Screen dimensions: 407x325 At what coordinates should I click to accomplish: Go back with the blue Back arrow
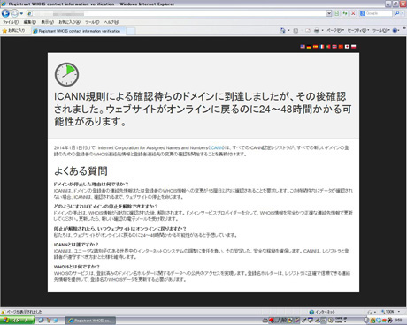click(5, 13)
